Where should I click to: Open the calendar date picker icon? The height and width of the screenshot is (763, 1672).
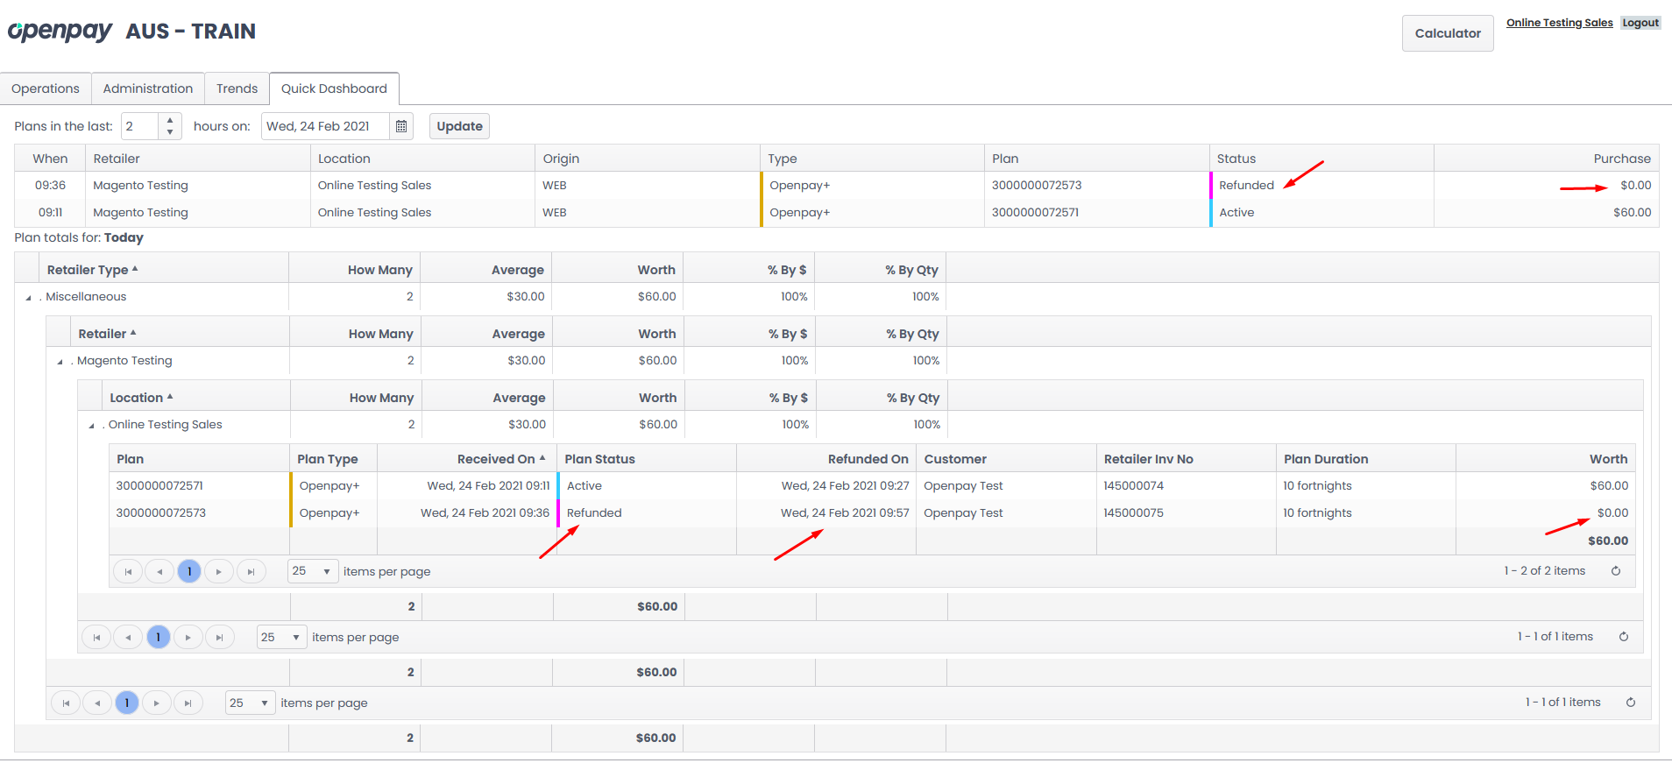pos(401,126)
